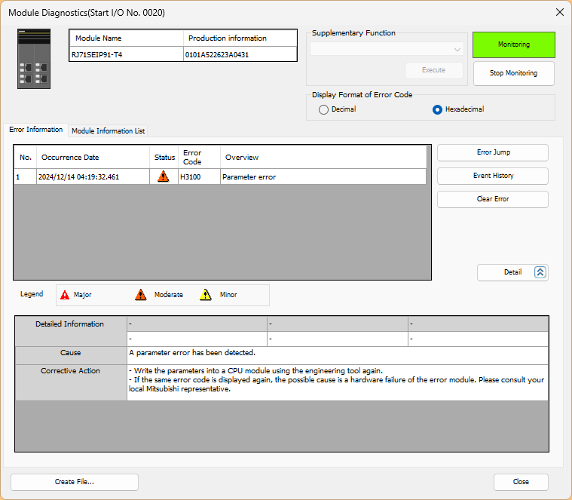Select the H3100 Parameter error row
The width and height of the screenshot is (572, 500).
(x=249, y=177)
